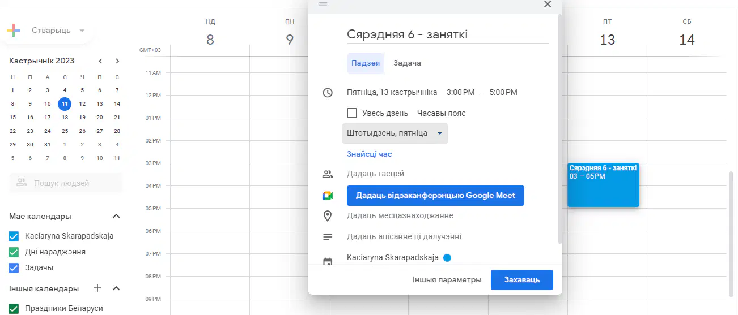
Task: Change the end time 5:00 PM
Action: tap(503, 92)
